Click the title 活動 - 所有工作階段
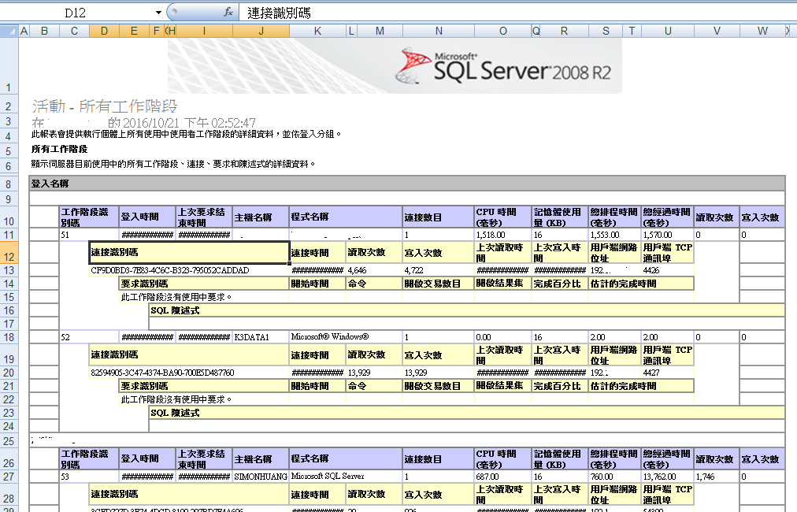 point(105,106)
